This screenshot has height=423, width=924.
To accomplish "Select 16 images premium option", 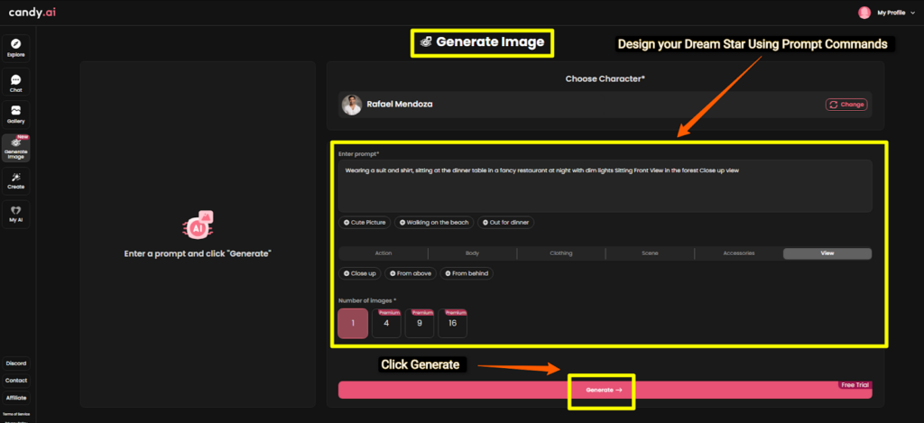I will tap(452, 324).
